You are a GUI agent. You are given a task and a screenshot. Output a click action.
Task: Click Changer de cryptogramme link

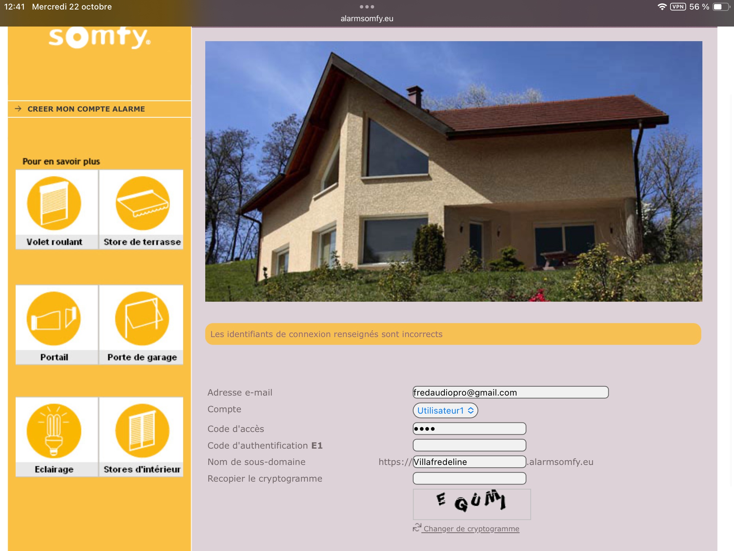(471, 529)
